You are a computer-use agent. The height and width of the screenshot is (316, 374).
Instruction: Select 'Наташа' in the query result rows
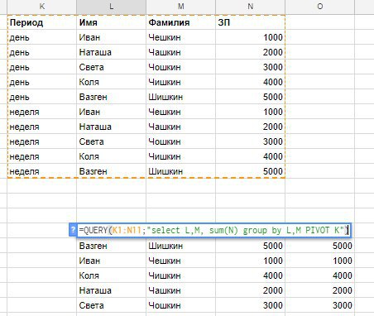(112, 290)
